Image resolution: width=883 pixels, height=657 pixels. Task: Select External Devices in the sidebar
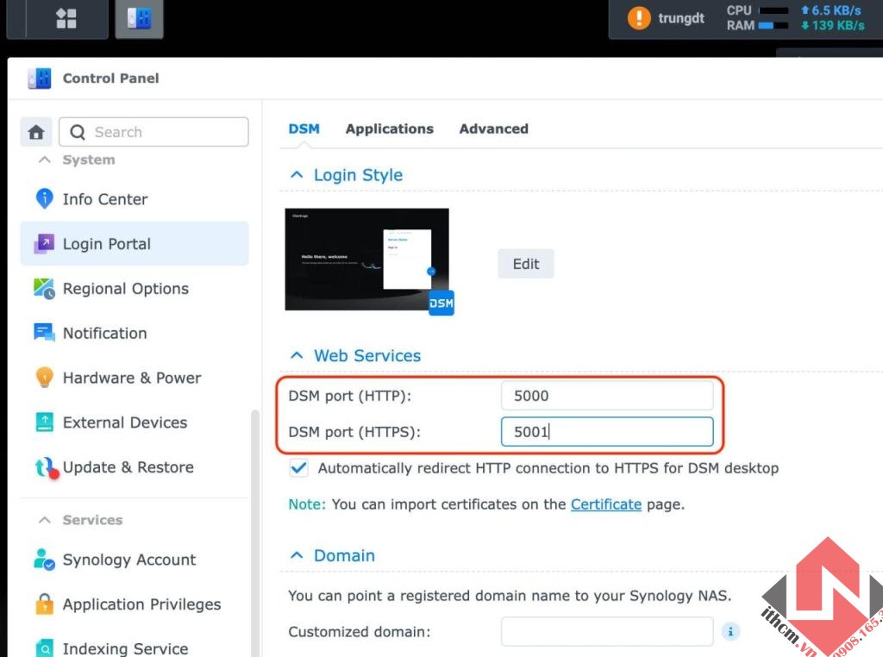click(124, 422)
